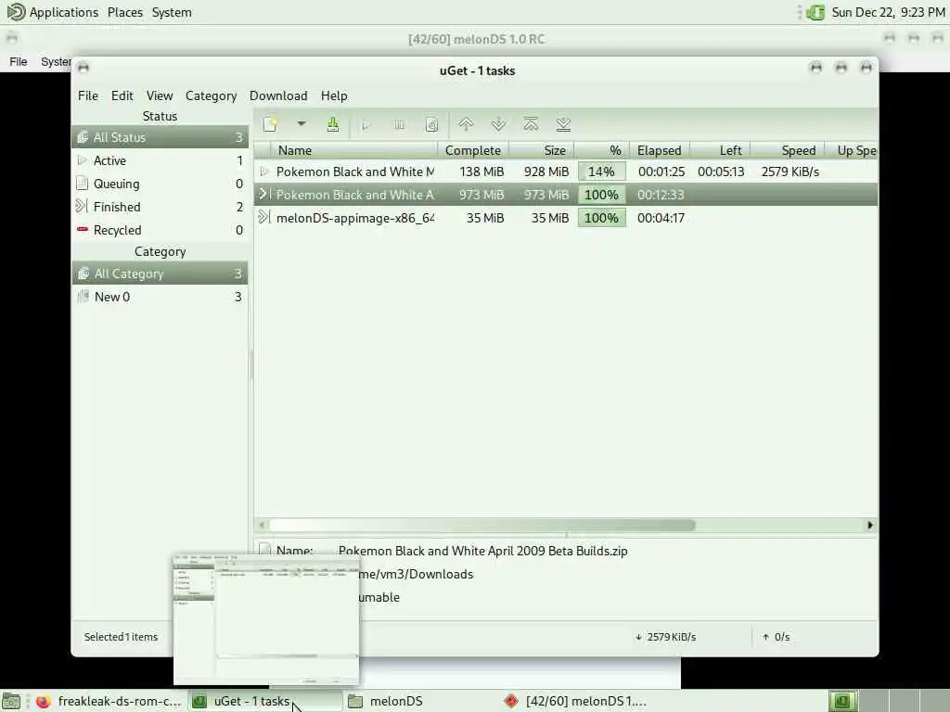The image size is (950, 712).
Task: Open the View menu in uGet
Action: pos(160,95)
